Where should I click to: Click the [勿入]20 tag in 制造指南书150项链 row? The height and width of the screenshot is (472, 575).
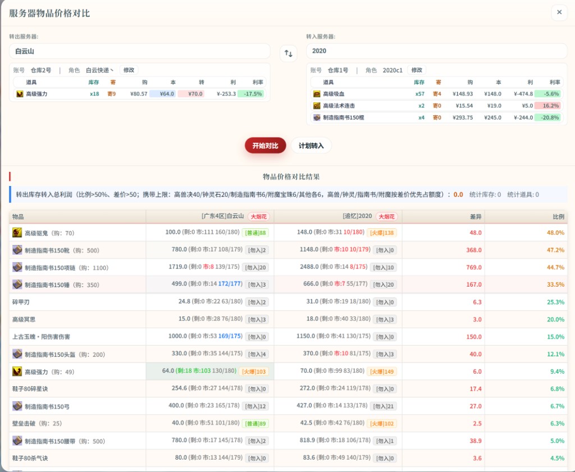pos(255,267)
